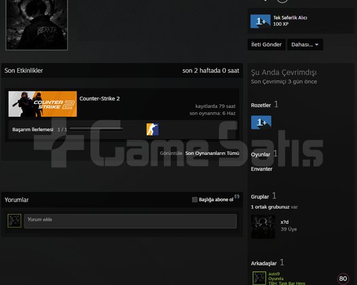Open the Counter-Strike achievement icon
This screenshot has height=285, width=357.
tap(152, 130)
